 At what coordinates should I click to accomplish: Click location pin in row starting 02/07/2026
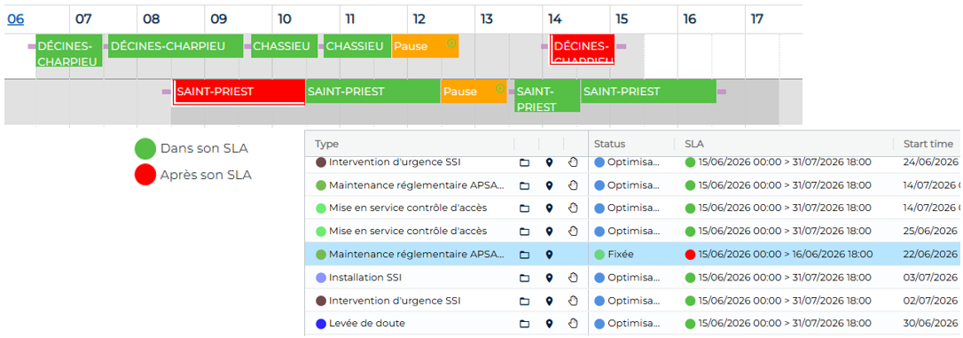pos(549,301)
